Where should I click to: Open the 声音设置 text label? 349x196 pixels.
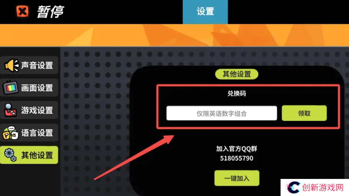pos(37,65)
